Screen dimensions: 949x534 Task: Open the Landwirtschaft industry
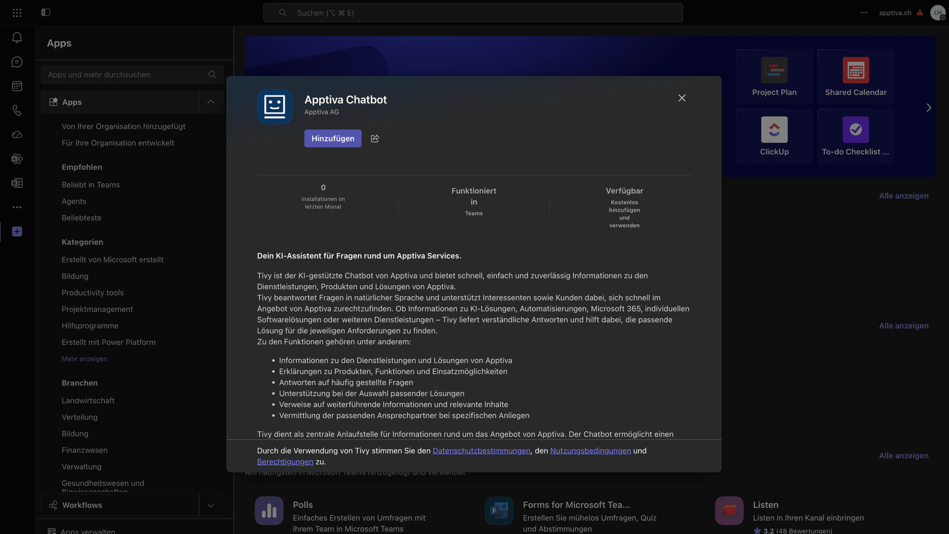point(88,400)
